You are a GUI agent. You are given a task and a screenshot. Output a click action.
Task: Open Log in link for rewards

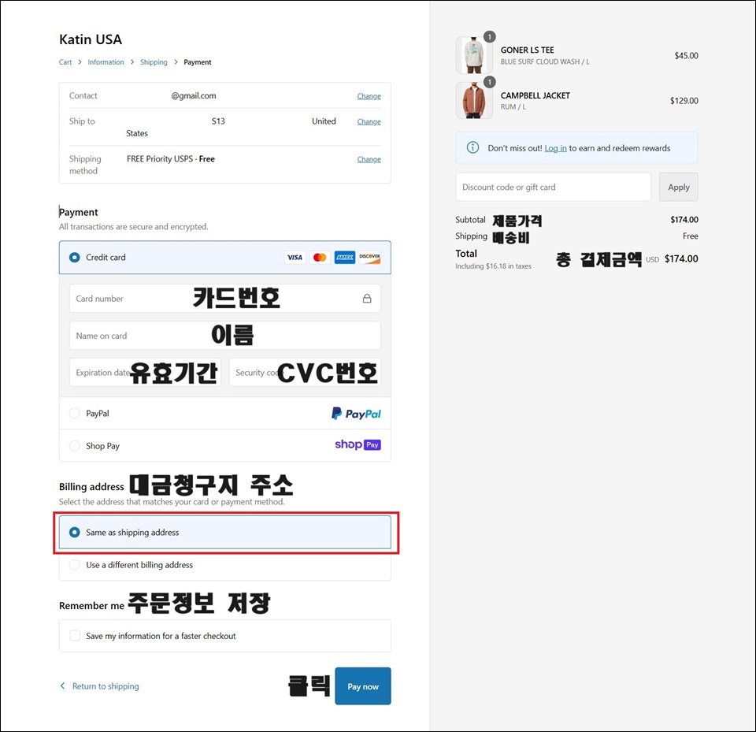(555, 148)
